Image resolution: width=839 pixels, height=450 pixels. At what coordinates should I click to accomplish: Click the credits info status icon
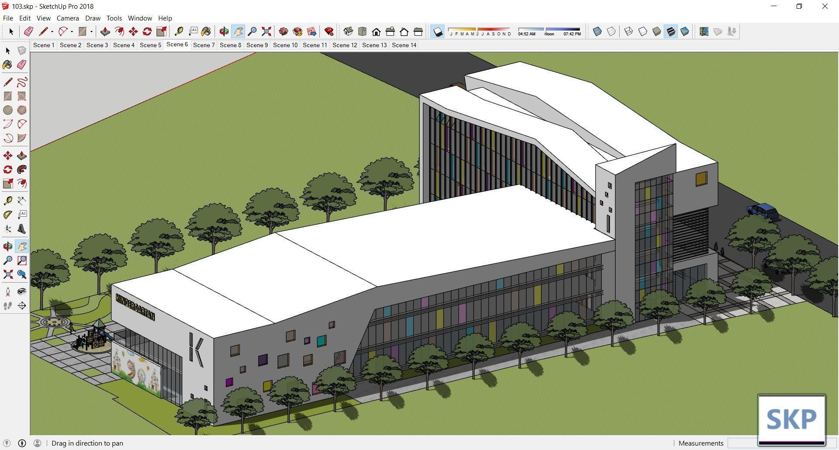point(22,443)
